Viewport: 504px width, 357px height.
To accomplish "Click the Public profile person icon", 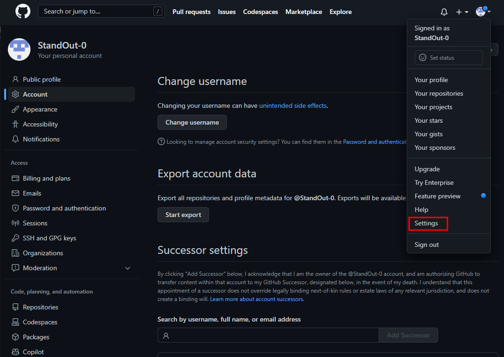I will (15, 79).
